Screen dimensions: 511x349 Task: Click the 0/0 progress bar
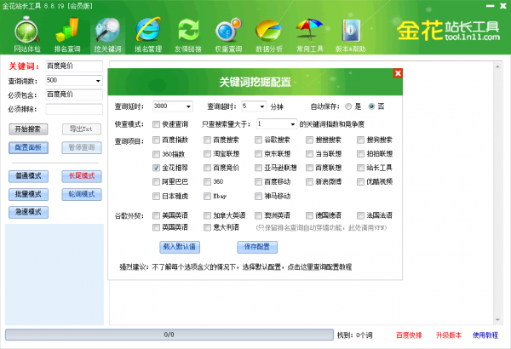[169, 335]
